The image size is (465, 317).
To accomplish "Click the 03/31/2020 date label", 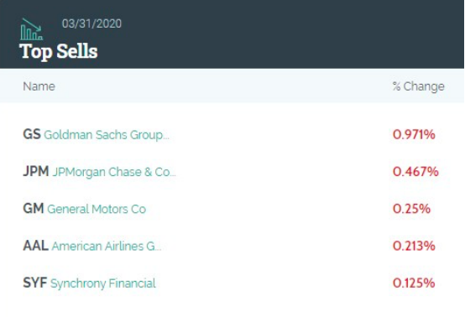I will (91, 23).
